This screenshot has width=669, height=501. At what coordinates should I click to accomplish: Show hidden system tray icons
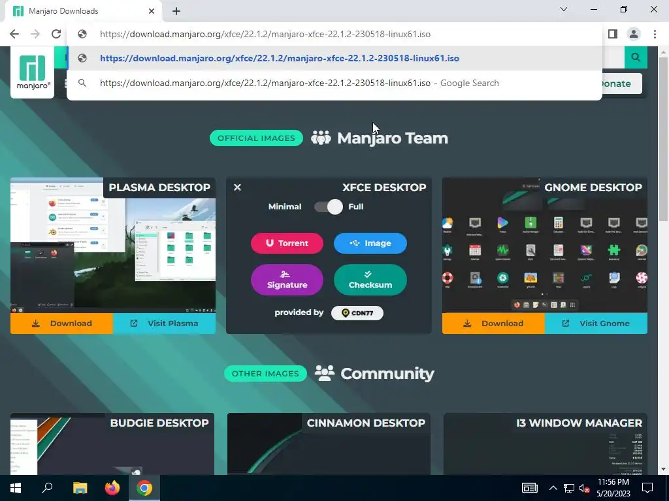(x=553, y=488)
